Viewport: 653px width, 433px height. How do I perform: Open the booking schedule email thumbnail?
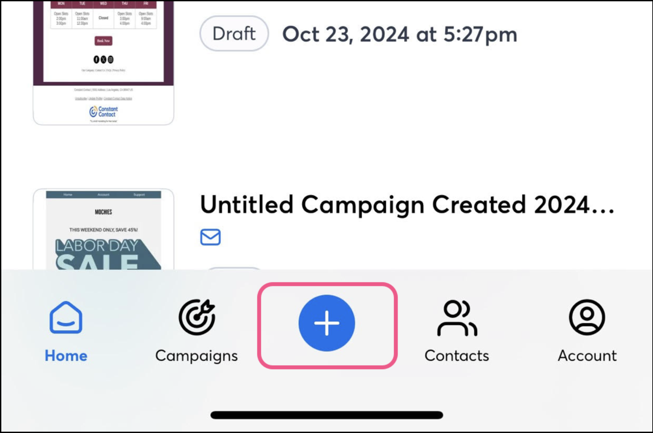pos(103,63)
